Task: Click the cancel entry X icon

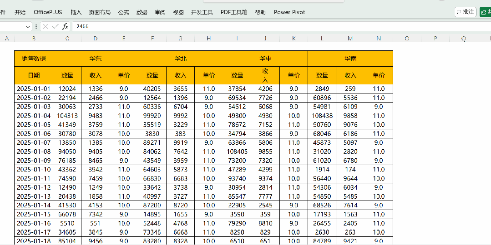Action: [x=46, y=27]
